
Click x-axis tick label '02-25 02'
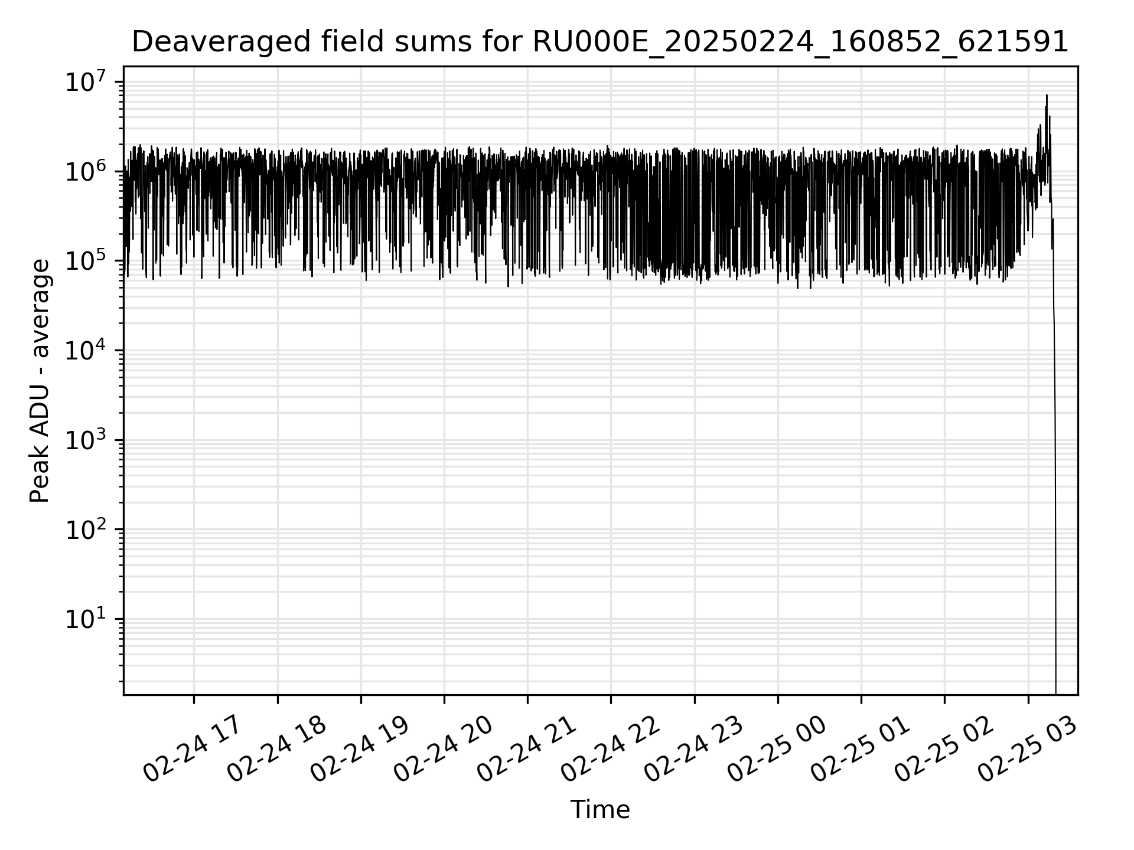(943, 749)
